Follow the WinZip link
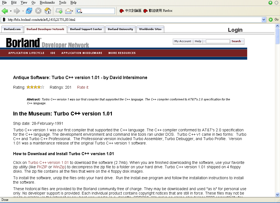The width and height of the screenshot is (280, 203). pyautogui.click(x=59, y=167)
